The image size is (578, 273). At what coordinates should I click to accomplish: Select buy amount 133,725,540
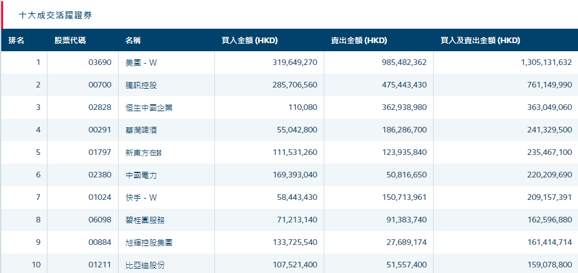[x=295, y=242]
